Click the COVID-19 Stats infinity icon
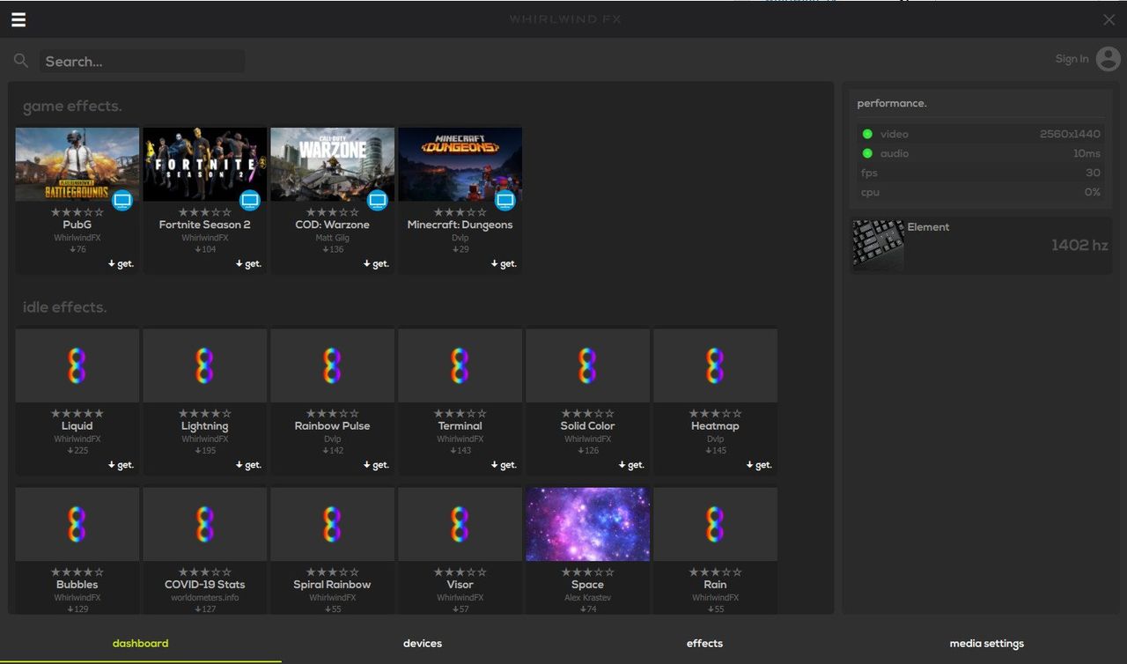This screenshot has height=664, width=1127. coord(205,524)
